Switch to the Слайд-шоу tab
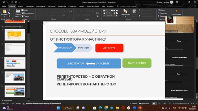 [72, 6]
